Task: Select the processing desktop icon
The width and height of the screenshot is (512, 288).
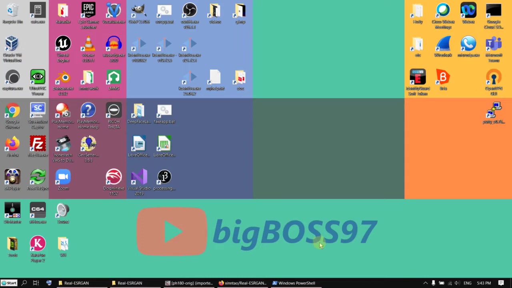Action: [164, 180]
